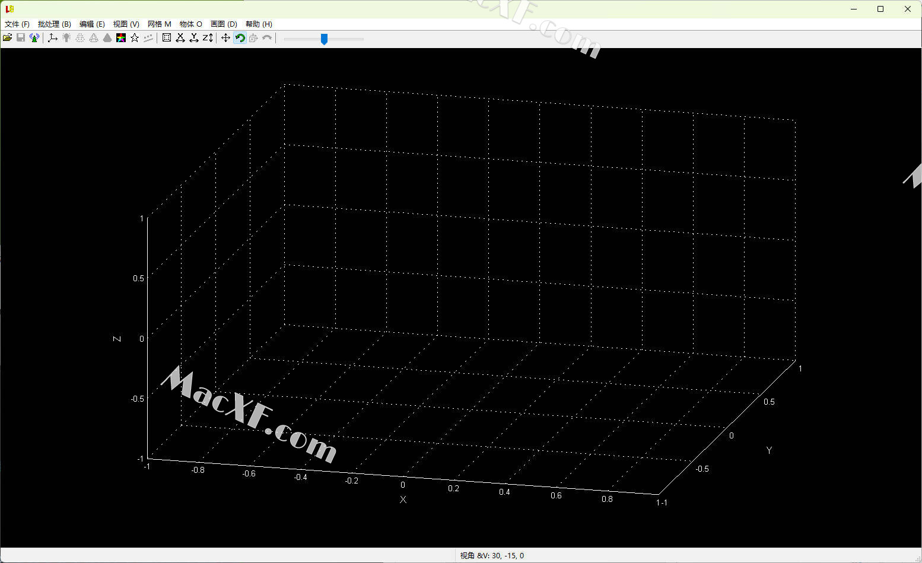Open the 网格 M menu
The height and width of the screenshot is (563, 922).
pyautogui.click(x=159, y=24)
